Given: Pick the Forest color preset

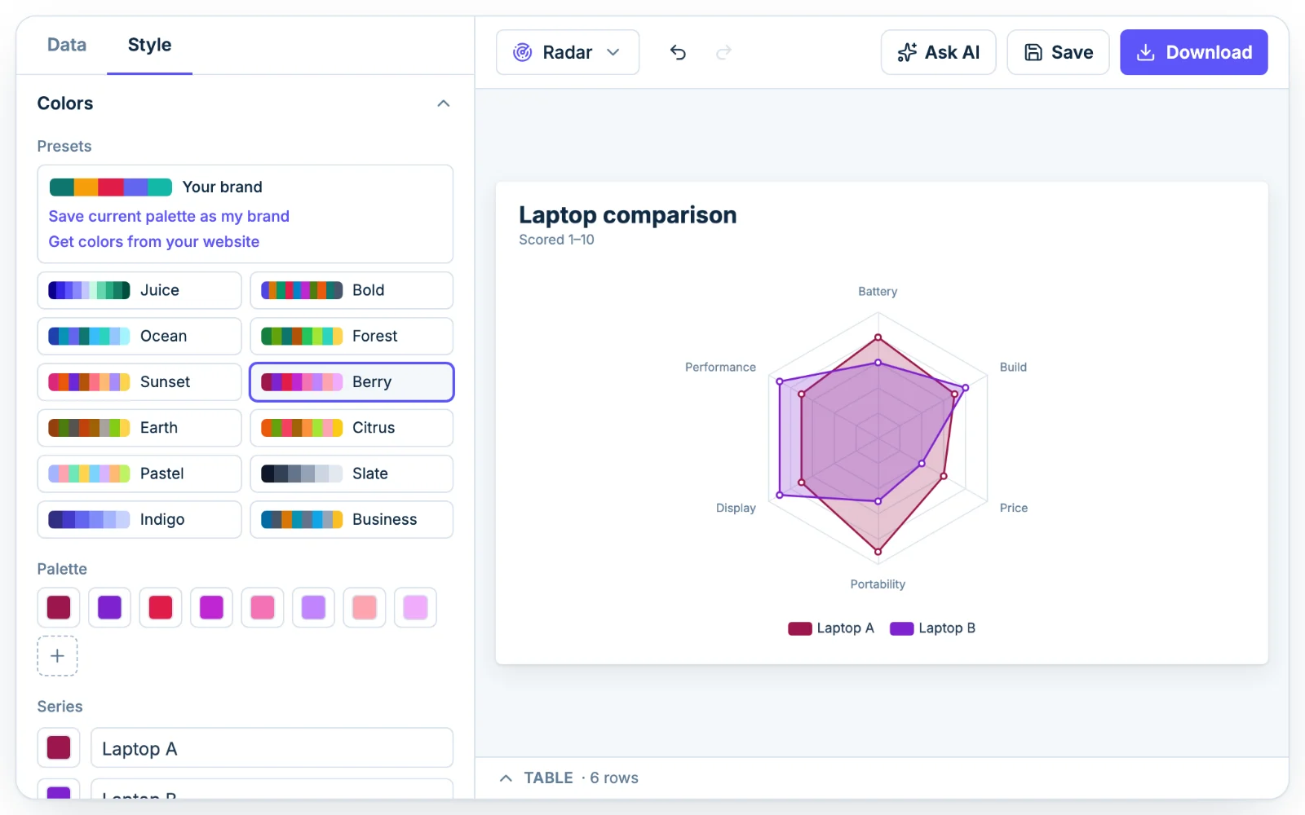Looking at the screenshot, I should tap(352, 336).
